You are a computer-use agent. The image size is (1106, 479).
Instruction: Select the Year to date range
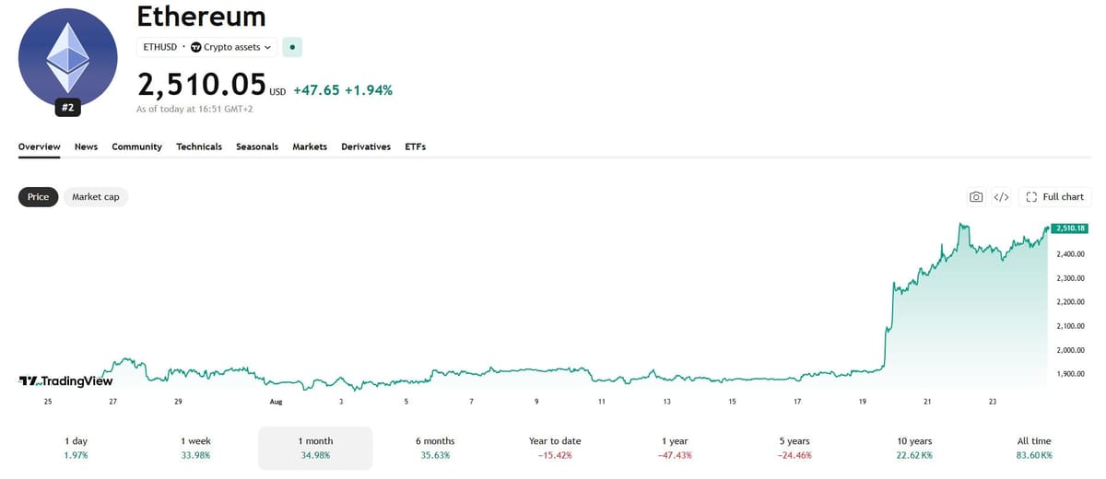(x=555, y=449)
